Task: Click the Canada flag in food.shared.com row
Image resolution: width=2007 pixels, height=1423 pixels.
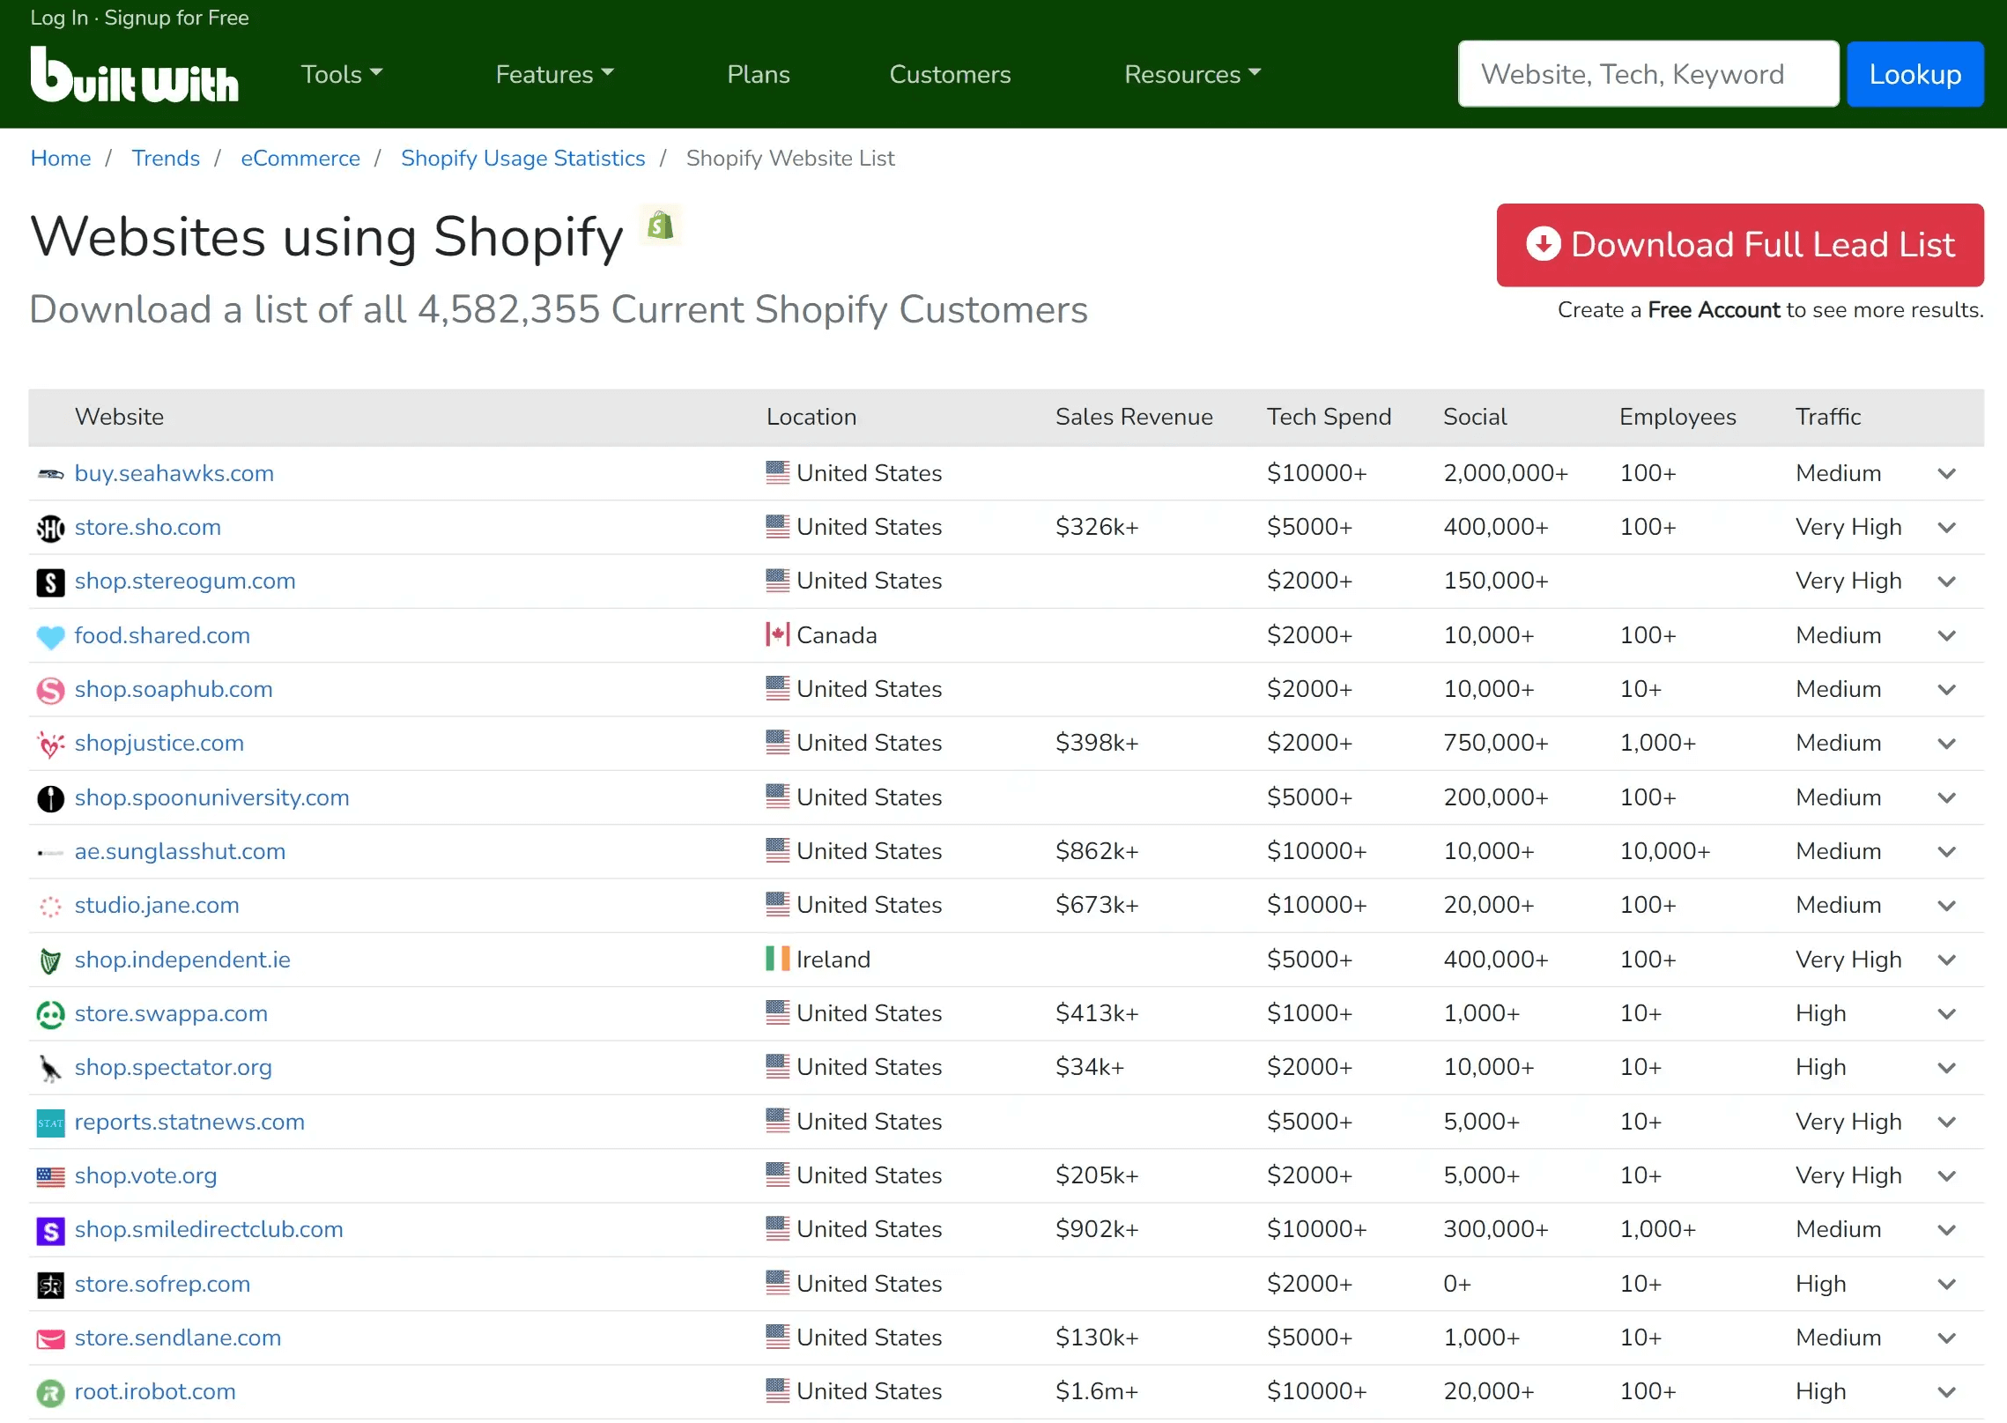Action: point(777,634)
